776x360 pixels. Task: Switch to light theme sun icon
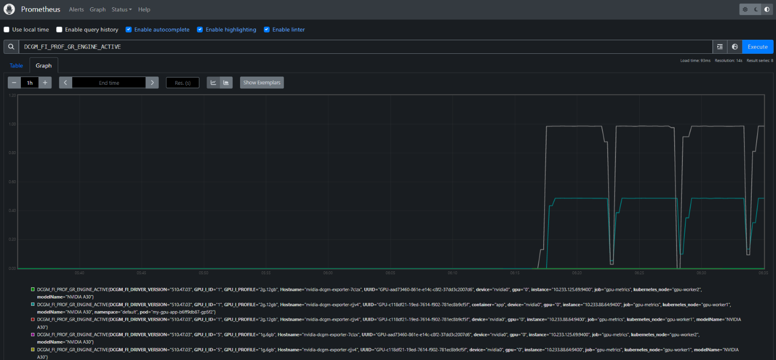point(745,9)
